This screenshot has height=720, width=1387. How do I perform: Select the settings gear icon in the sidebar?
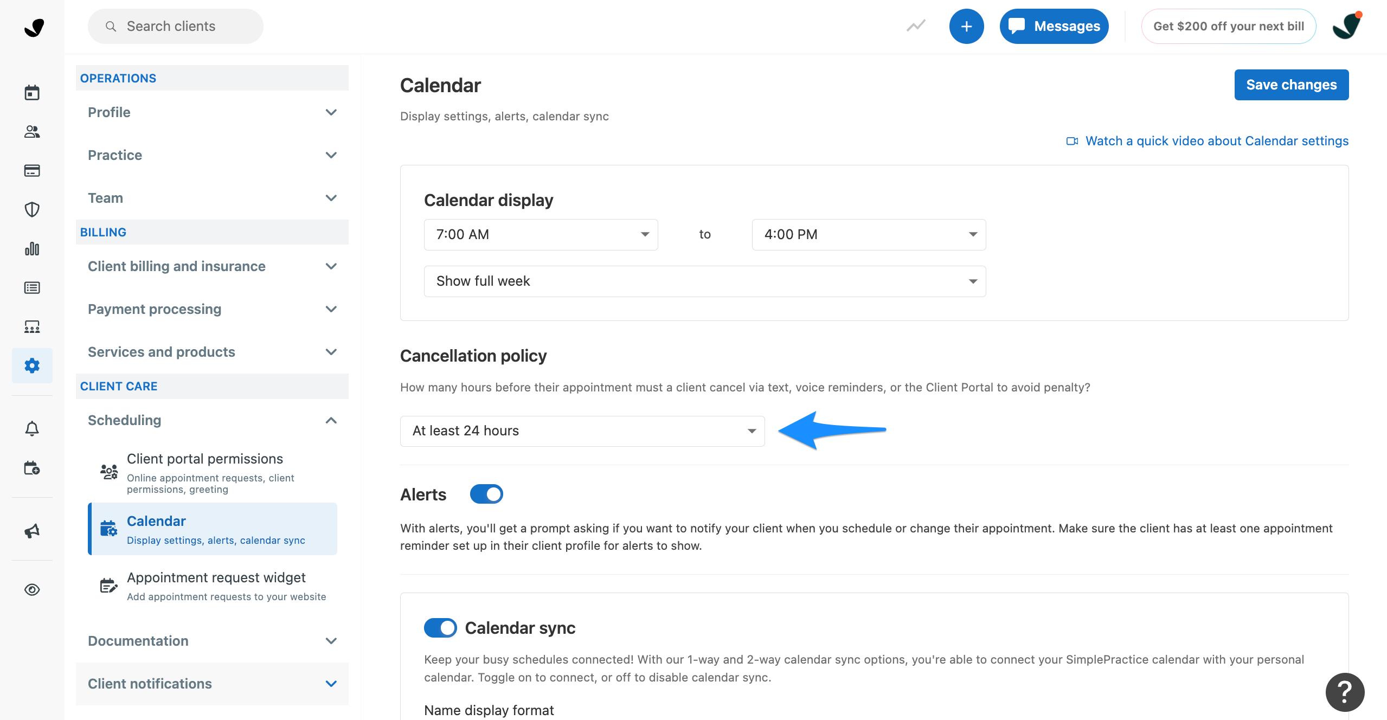point(32,366)
